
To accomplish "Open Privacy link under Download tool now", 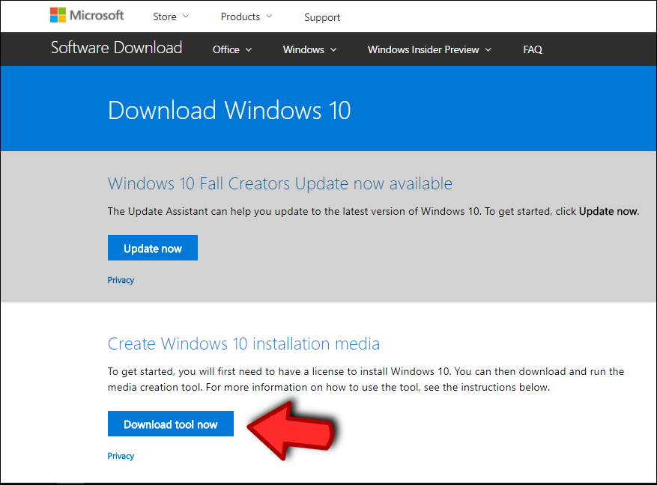I will point(121,456).
